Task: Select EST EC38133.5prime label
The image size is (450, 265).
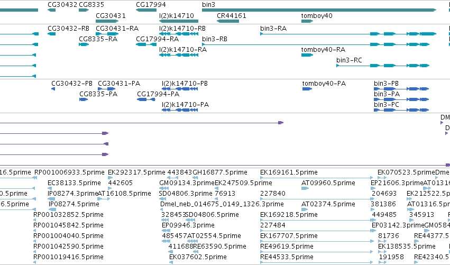Action: coord(74,183)
